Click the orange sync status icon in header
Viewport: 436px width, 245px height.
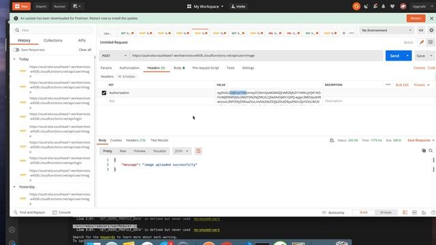coord(356,6)
